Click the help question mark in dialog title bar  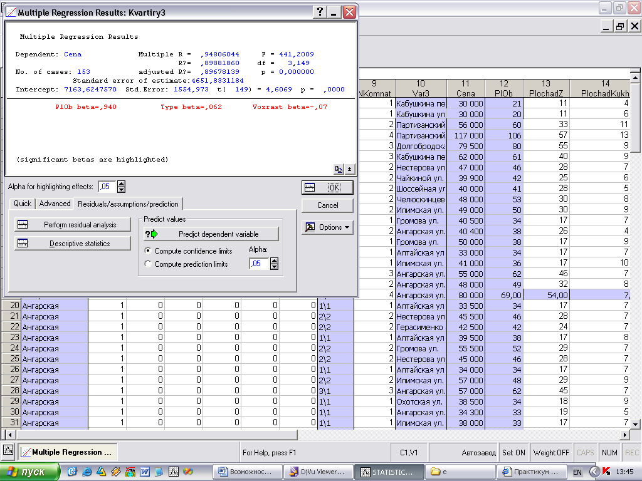(320, 12)
